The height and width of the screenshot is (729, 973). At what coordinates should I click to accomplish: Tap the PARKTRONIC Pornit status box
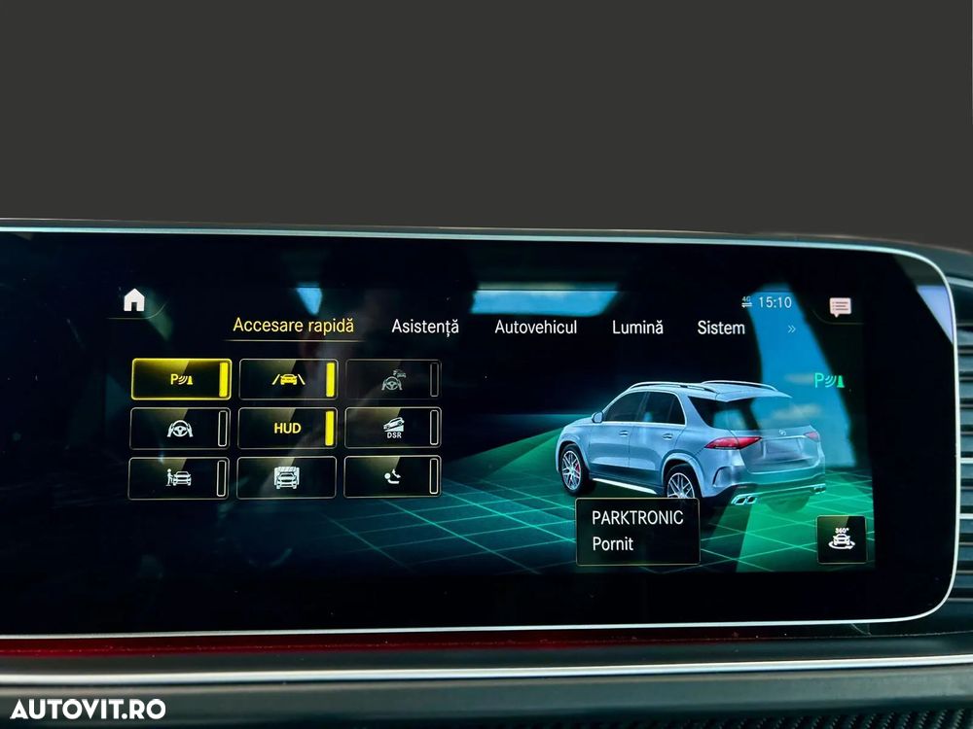click(637, 532)
